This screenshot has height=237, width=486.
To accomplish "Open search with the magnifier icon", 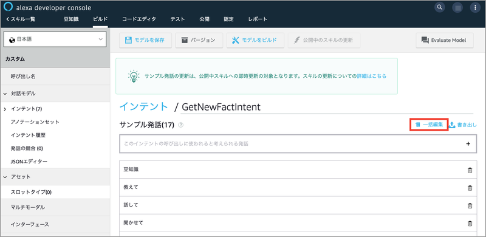I will (439, 7).
